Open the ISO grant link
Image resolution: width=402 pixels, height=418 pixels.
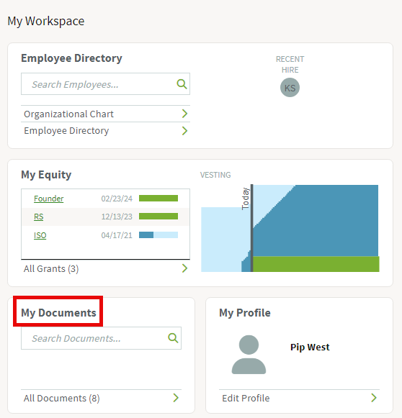(x=40, y=235)
